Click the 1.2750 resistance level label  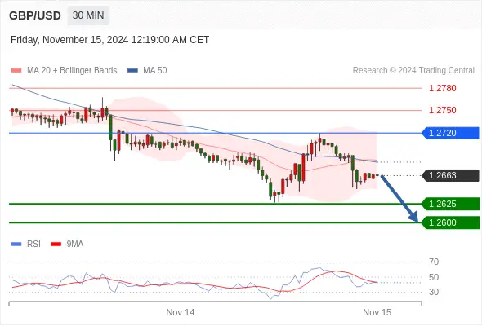442,110
